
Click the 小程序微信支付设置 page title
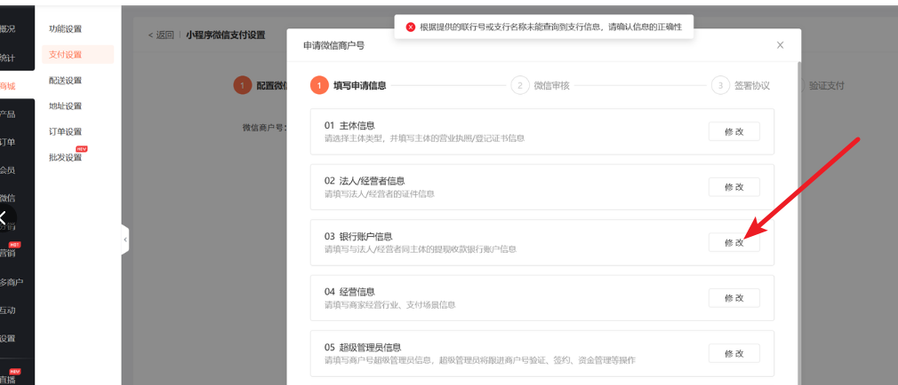click(226, 35)
